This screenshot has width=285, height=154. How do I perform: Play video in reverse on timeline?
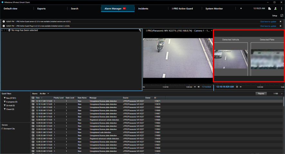[198, 87]
